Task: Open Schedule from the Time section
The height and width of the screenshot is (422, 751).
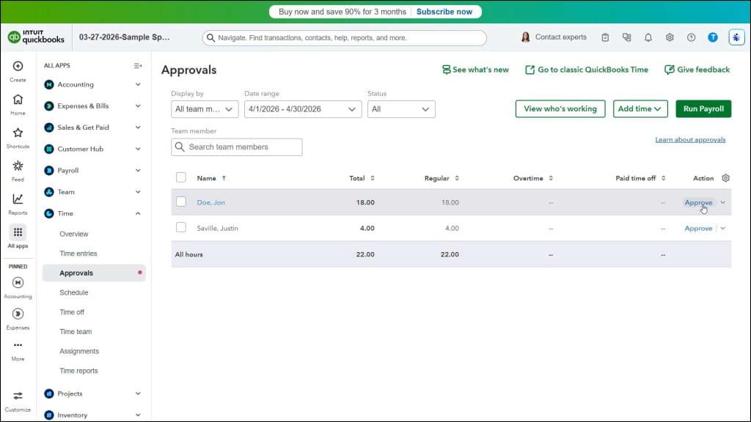Action: coord(74,292)
